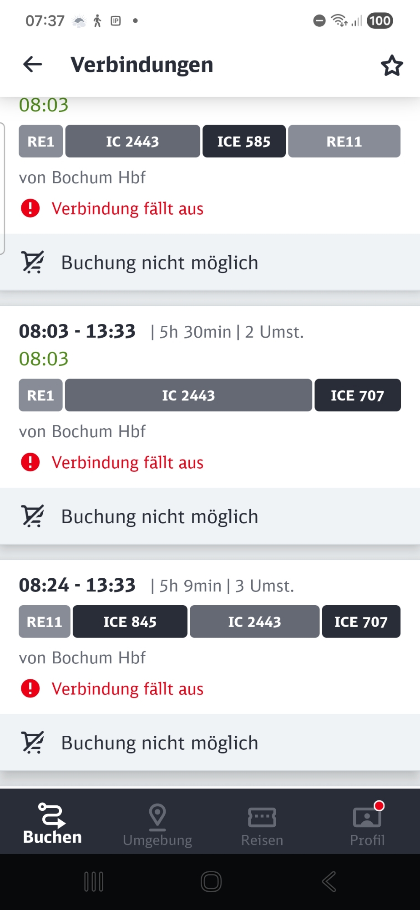Tap the back arrow in the header
Image resolution: width=420 pixels, height=910 pixels.
coord(33,65)
